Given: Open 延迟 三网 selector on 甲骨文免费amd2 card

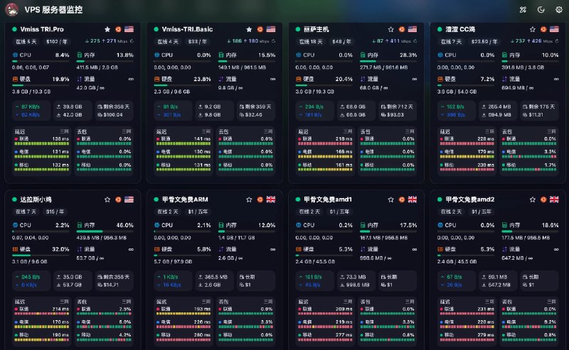Looking at the screenshot, I should tap(489, 302).
